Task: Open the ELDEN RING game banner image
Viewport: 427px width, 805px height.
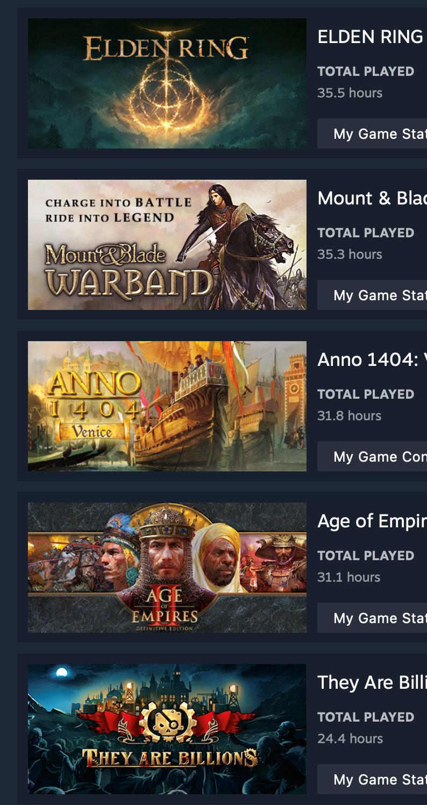Action: [167, 83]
